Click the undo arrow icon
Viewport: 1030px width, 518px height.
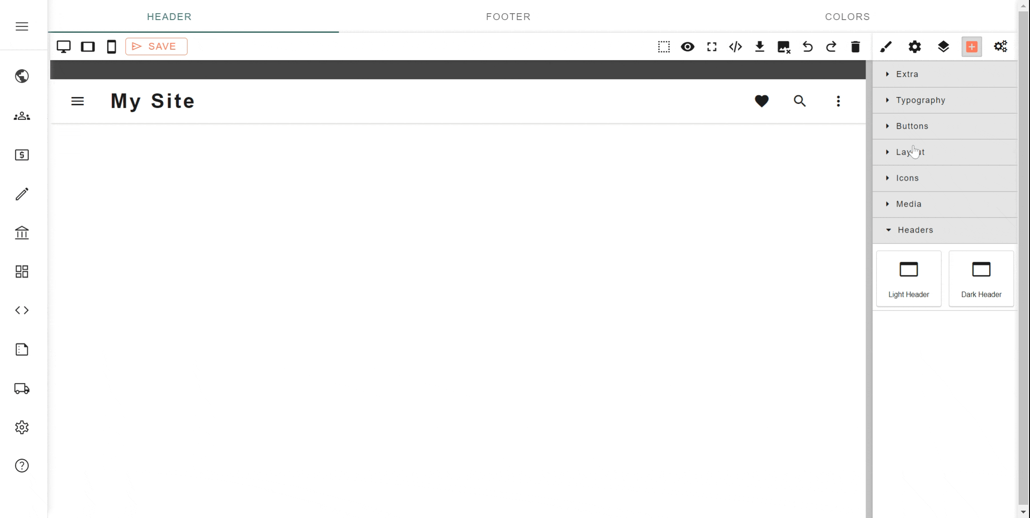[808, 47]
